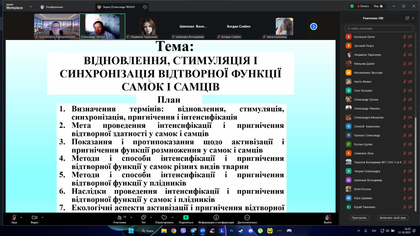420x236 pixels.
Task: Toggle the muted Звук microphone
Action: click(x=14, y=218)
